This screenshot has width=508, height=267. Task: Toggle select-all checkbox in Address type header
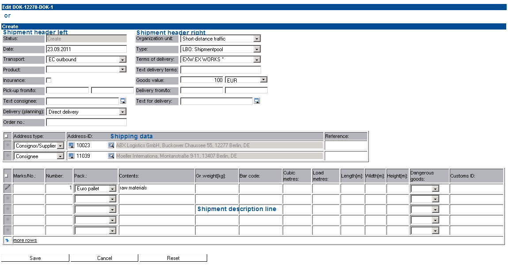(x=6, y=136)
